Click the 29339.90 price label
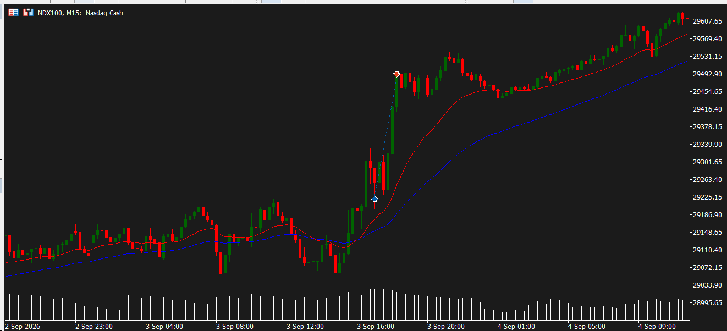 708,145
